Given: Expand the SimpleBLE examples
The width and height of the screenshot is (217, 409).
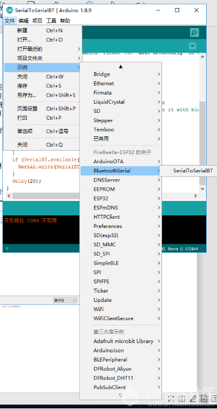Looking at the screenshot, I should 121,263.
